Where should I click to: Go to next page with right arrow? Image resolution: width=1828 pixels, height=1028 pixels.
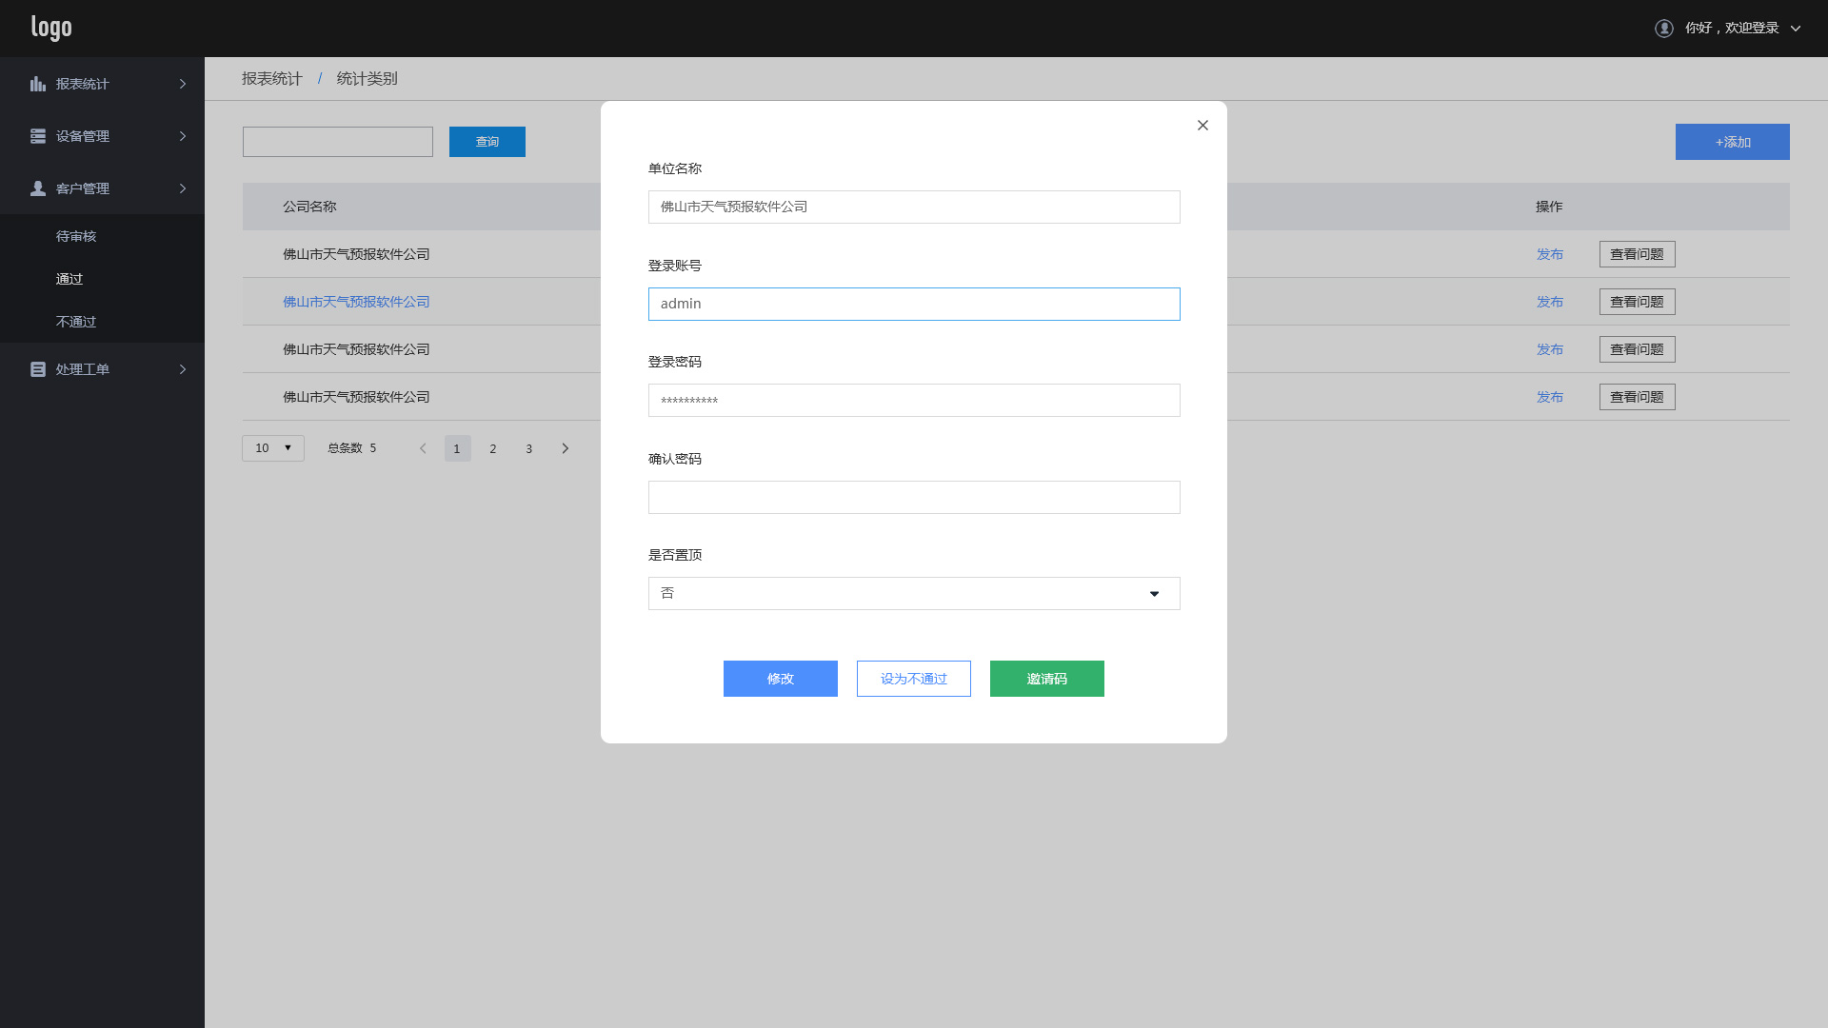point(565,448)
